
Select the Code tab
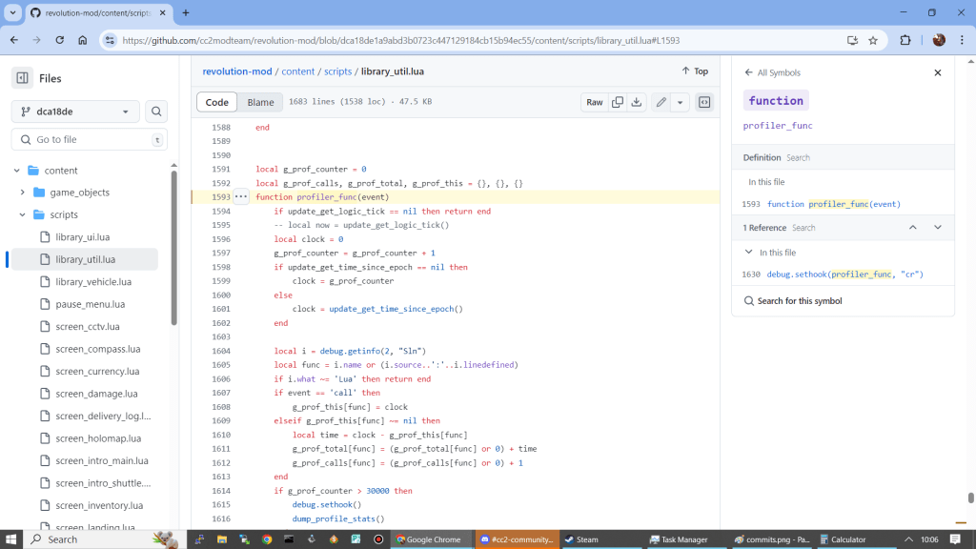click(x=217, y=102)
